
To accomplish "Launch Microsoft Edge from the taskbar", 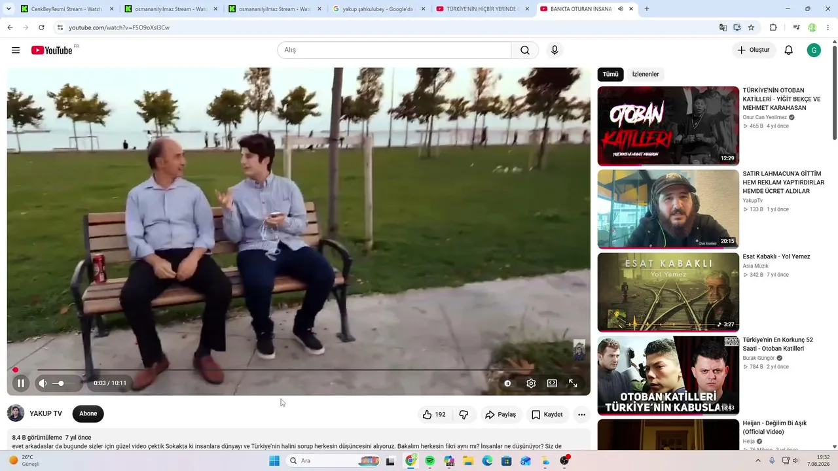I will click(x=488, y=461).
